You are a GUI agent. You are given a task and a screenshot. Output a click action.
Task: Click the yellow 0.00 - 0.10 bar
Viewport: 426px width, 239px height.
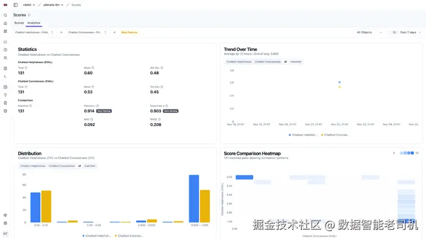click(46, 206)
